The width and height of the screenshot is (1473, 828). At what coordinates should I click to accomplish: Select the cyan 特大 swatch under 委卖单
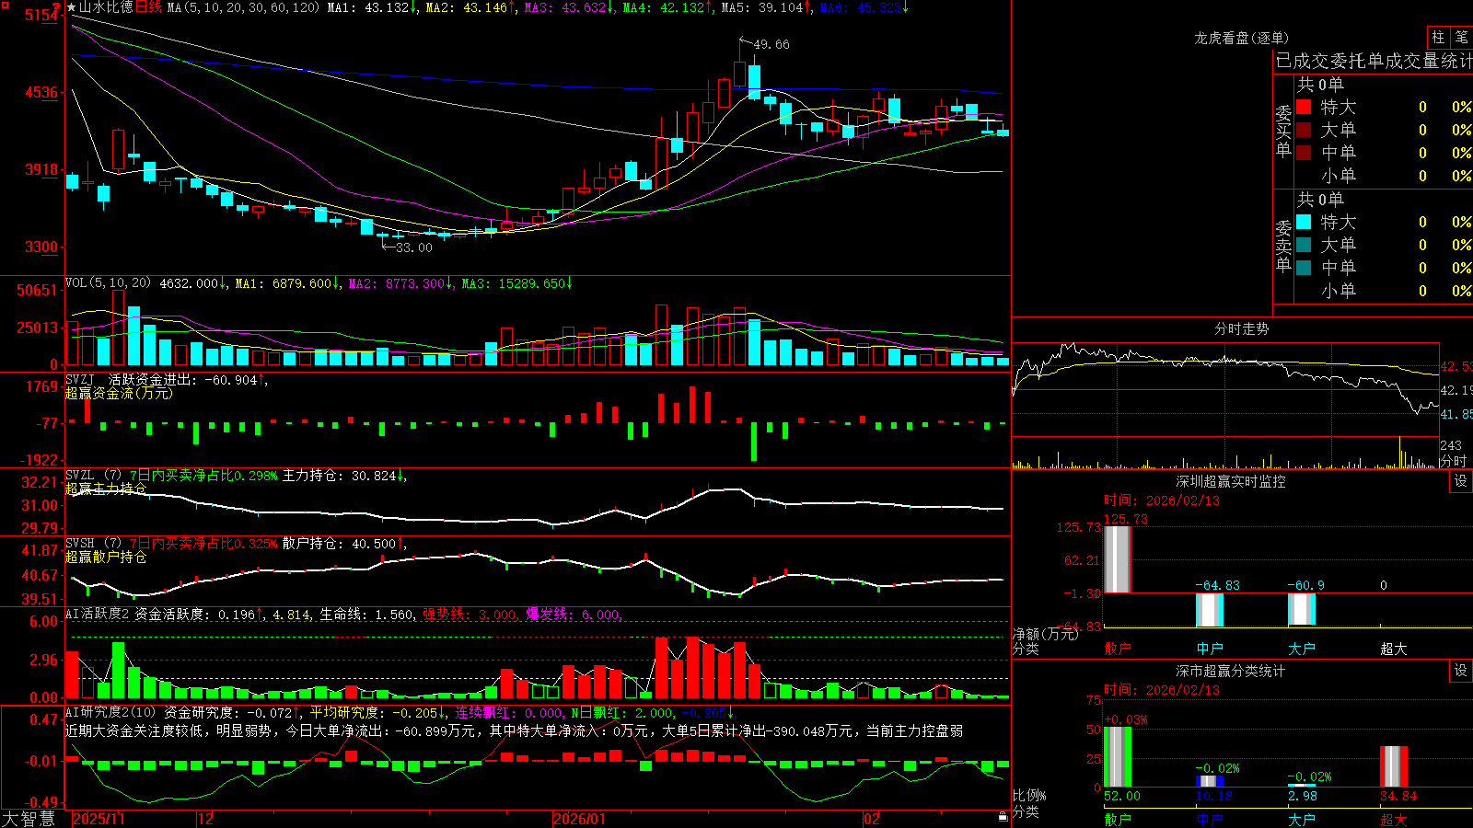[x=1304, y=222]
